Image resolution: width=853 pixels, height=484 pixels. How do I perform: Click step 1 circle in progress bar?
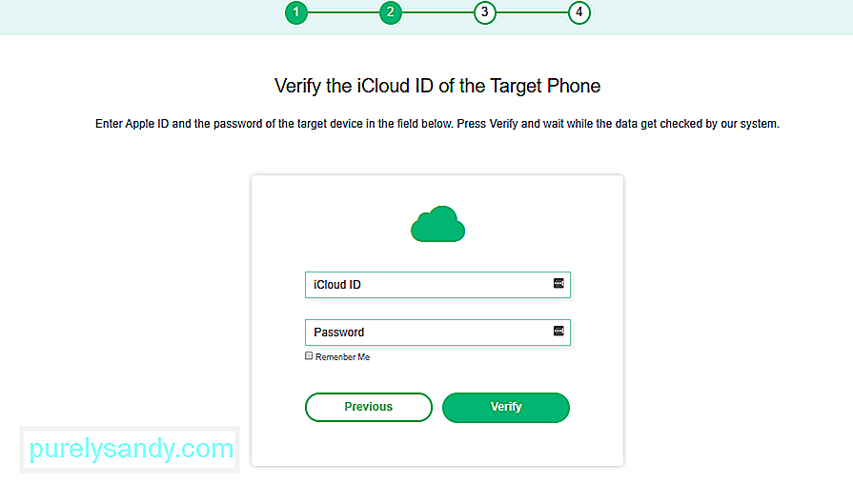pos(296,12)
